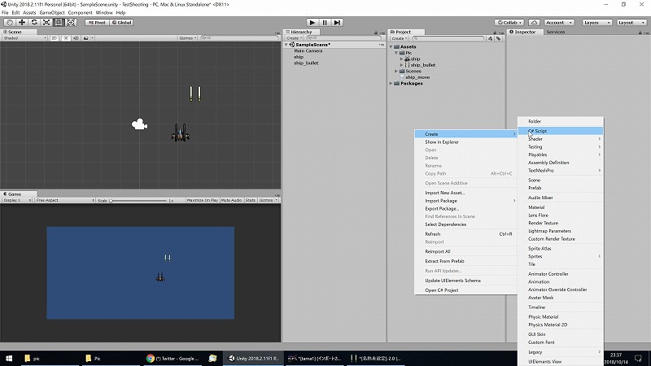The width and height of the screenshot is (651, 366).
Task: Open the Account dropdown
Action: 559,23
